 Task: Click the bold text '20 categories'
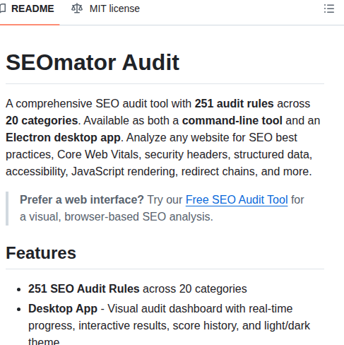42,121
